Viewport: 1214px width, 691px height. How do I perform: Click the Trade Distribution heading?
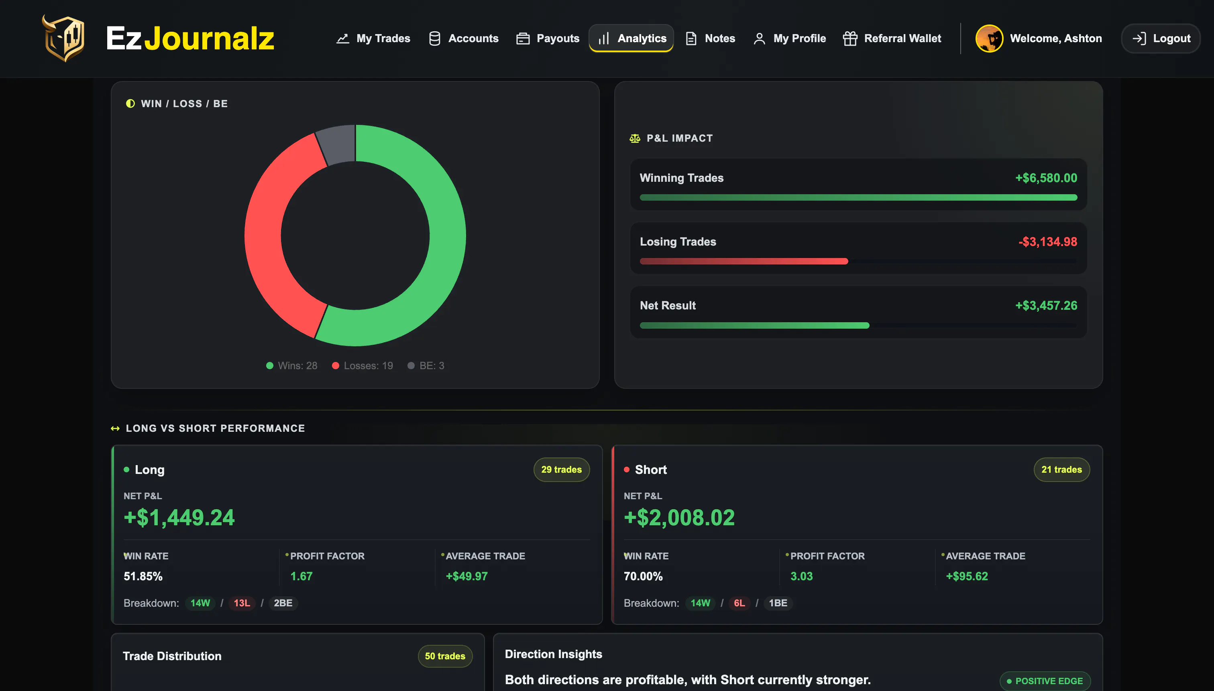(x=172, y=656)
